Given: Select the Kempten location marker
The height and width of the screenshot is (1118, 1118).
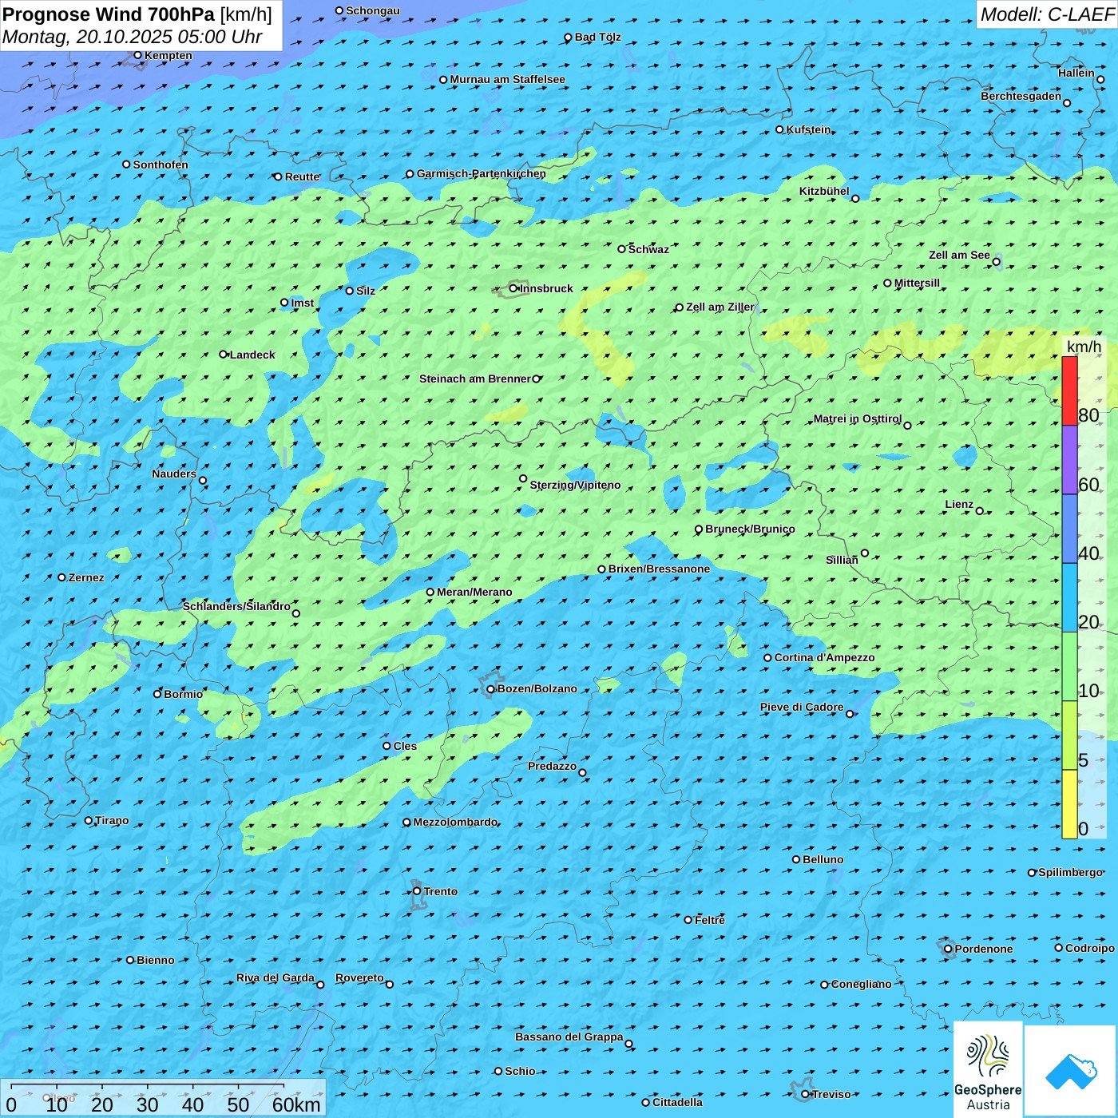Looking at the screenshot, I should pyautogui.click(x=138, y=55).
